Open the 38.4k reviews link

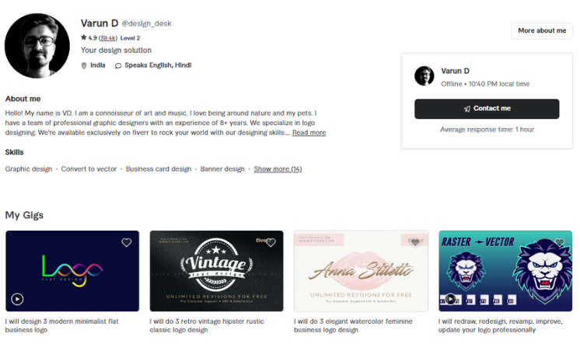point(107,38)
